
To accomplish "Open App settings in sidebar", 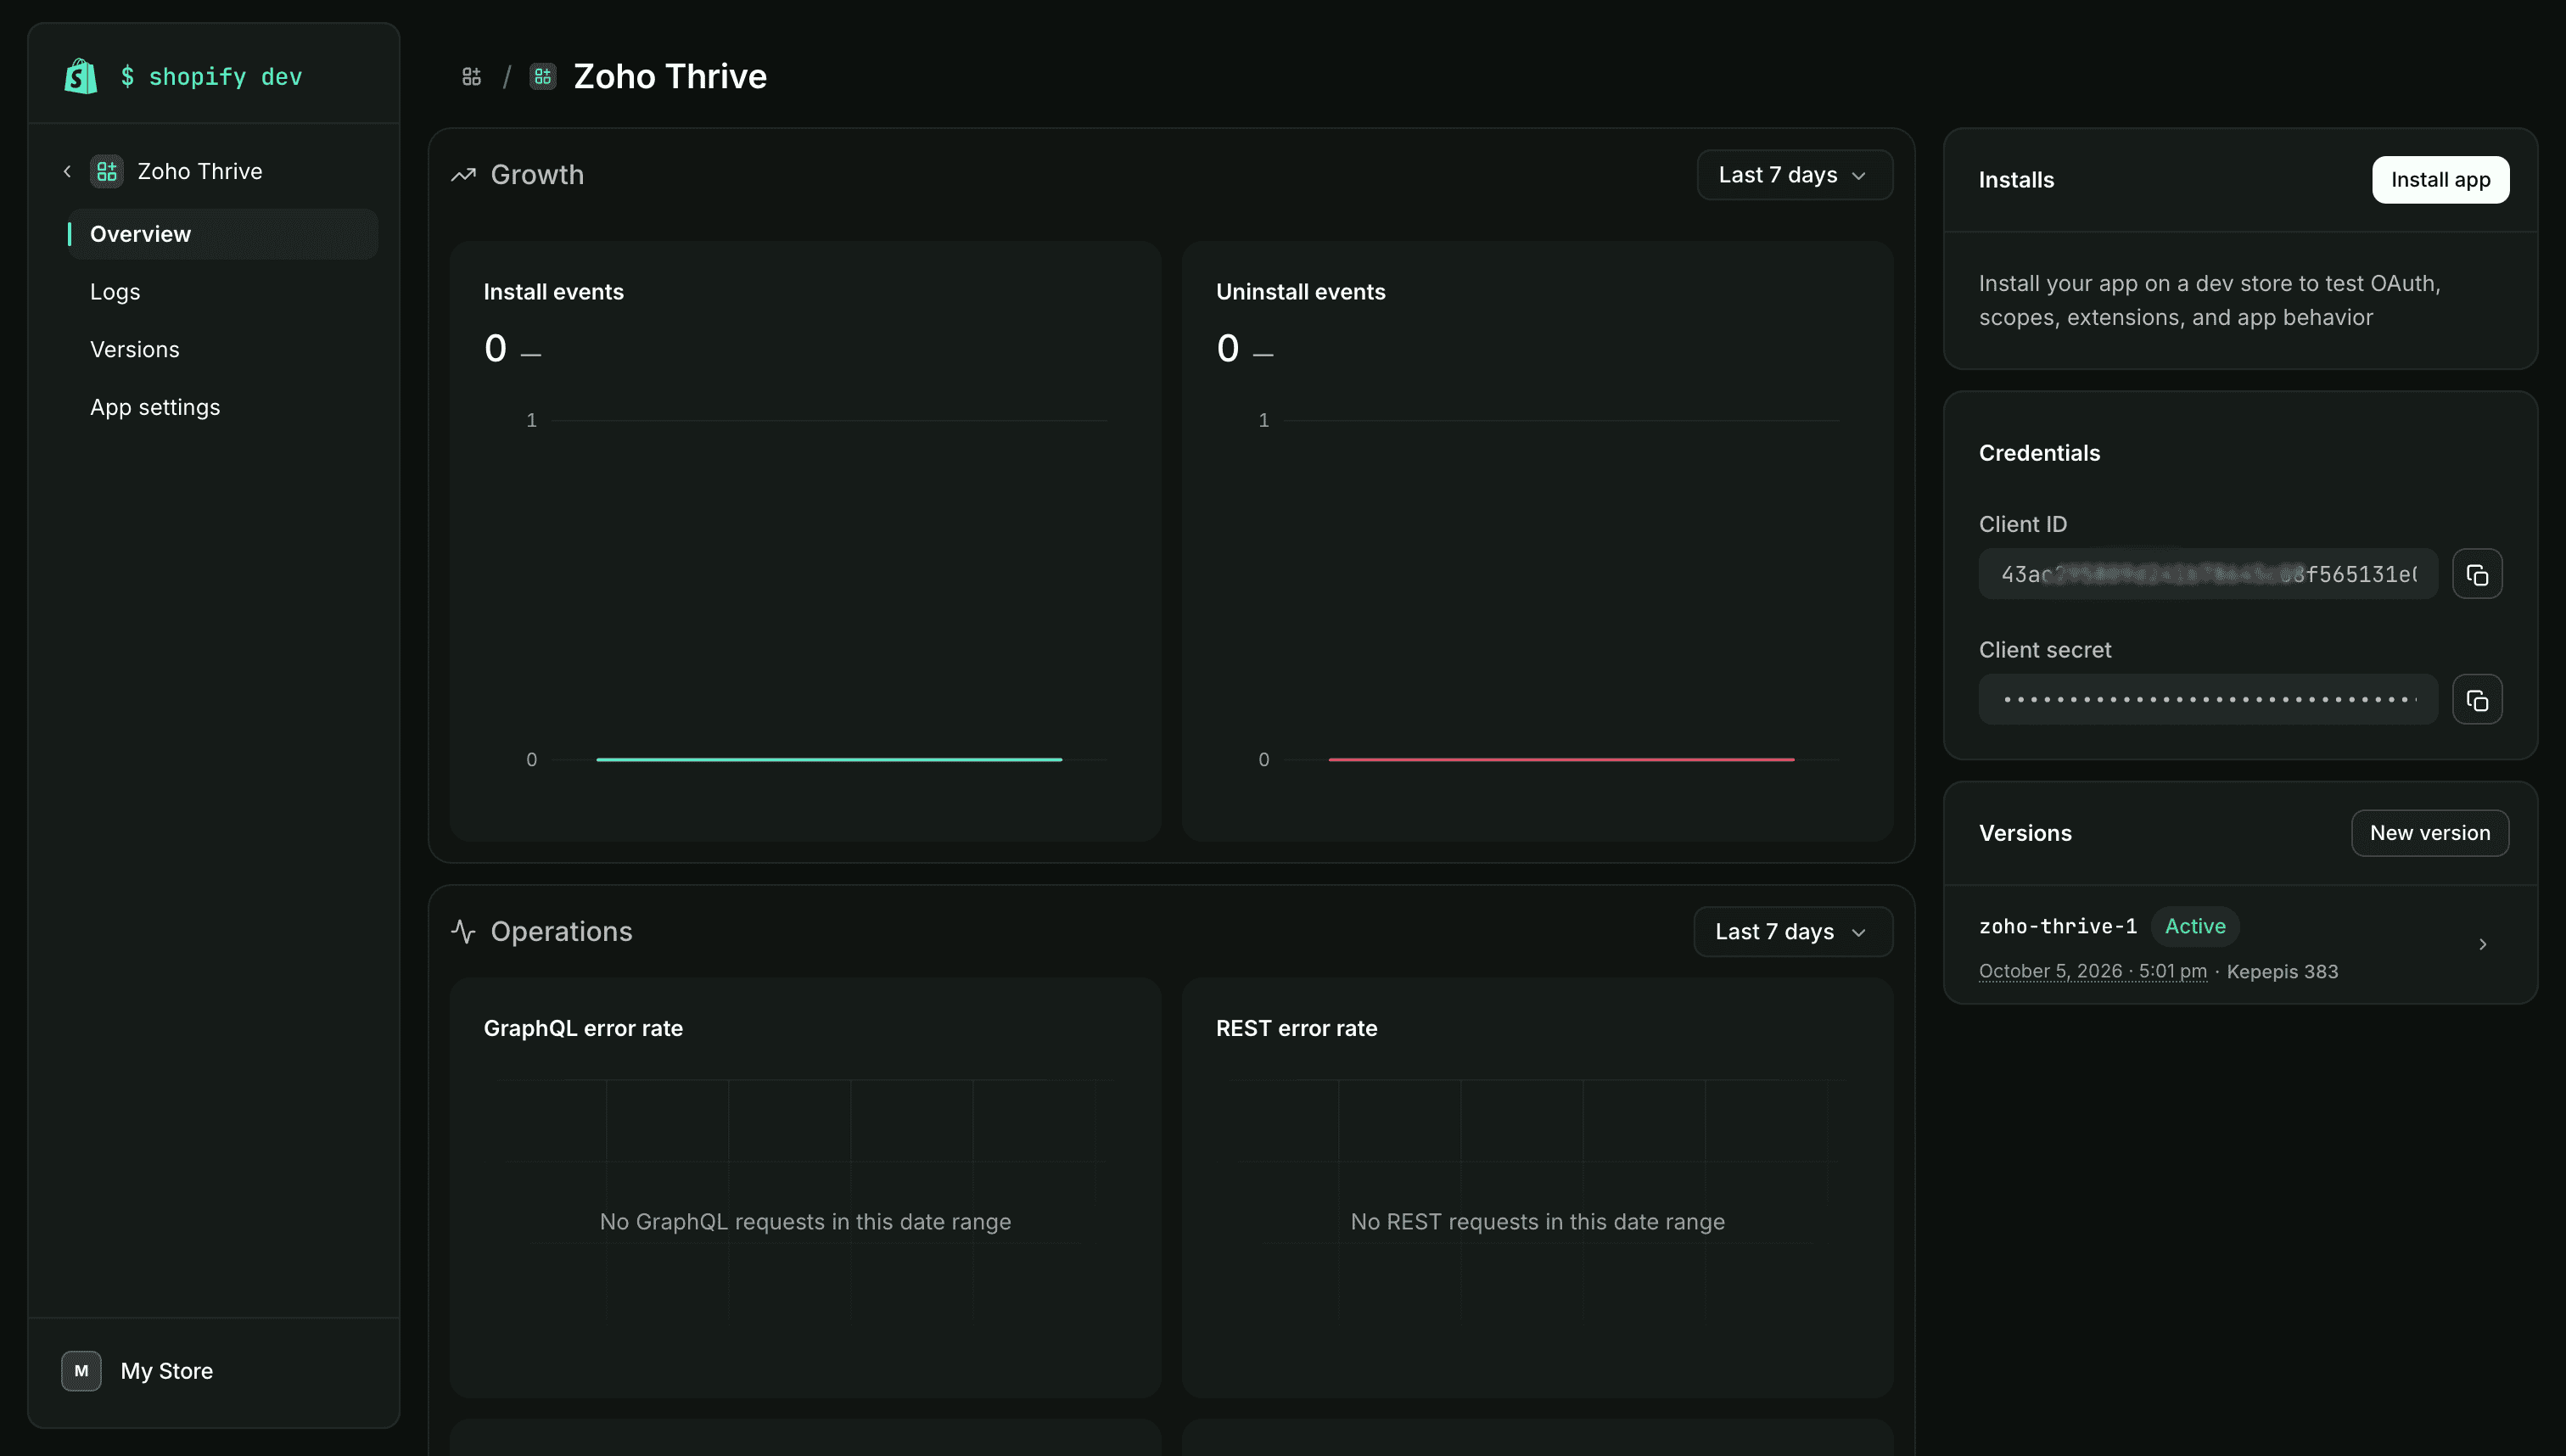I will pyautogui.click(x=155, y=407).
